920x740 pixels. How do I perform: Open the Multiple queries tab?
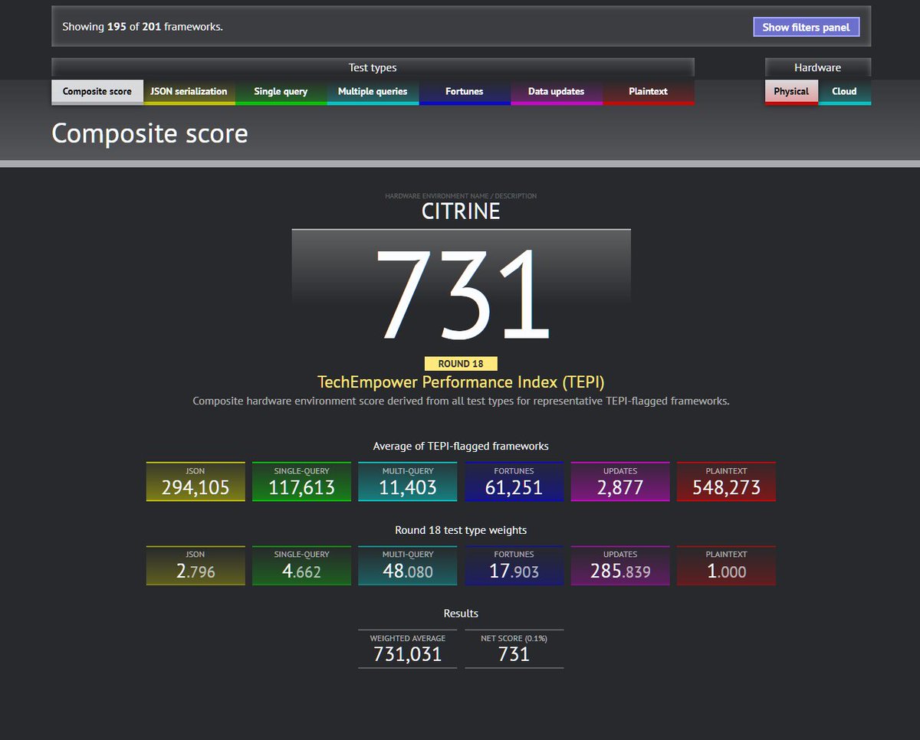tap(373, 91)
